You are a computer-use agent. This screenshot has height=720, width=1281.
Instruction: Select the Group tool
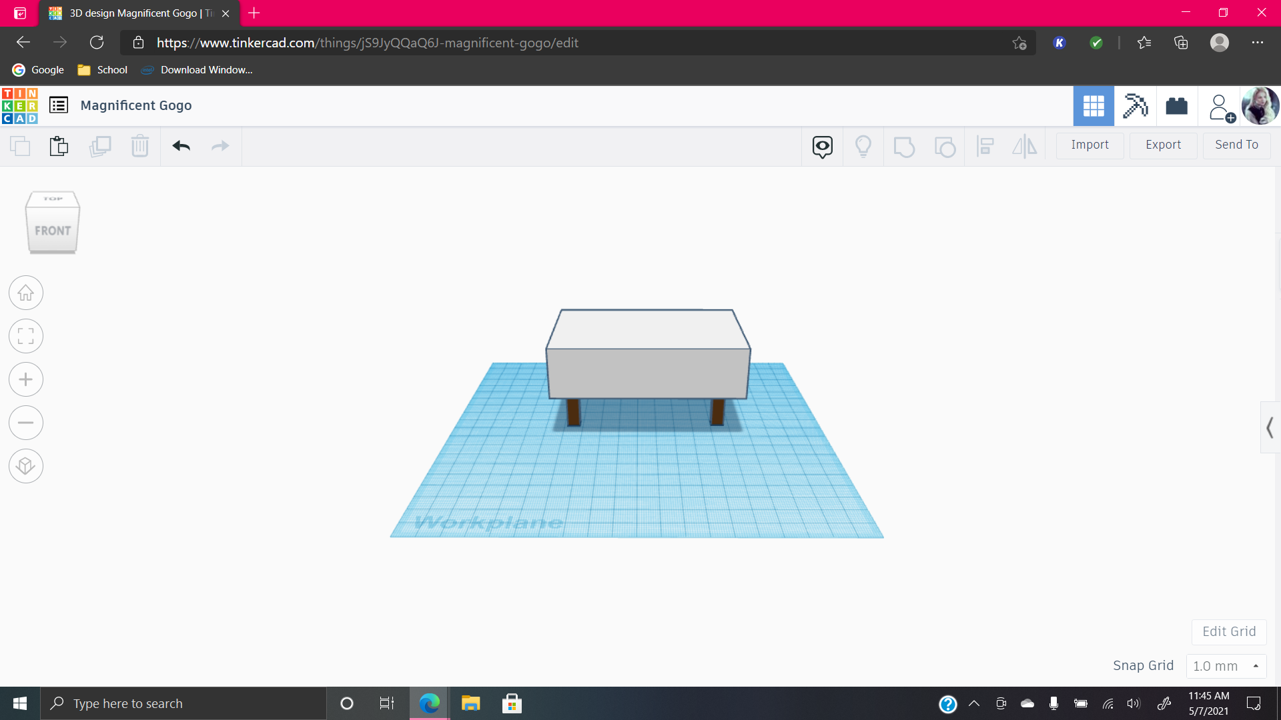[x=904, y=146]
